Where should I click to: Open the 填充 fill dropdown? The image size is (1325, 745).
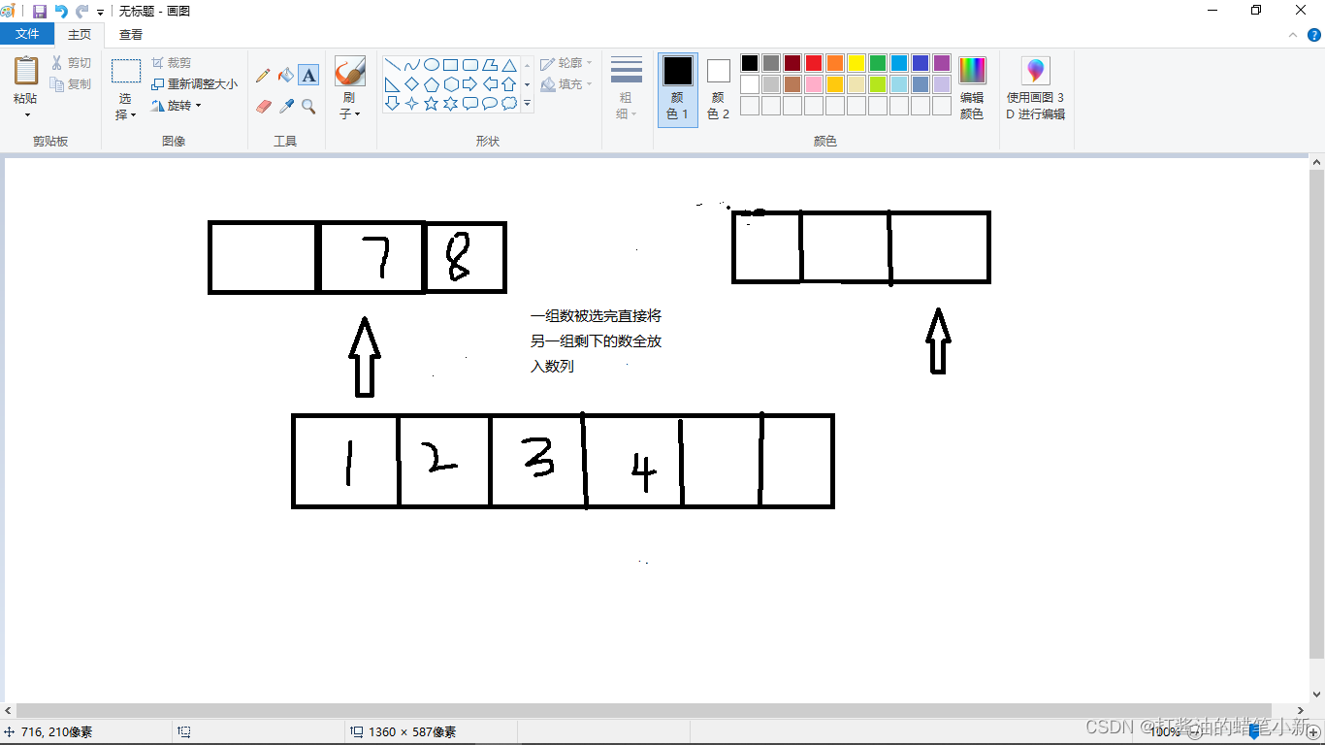(x=566, y=84)
